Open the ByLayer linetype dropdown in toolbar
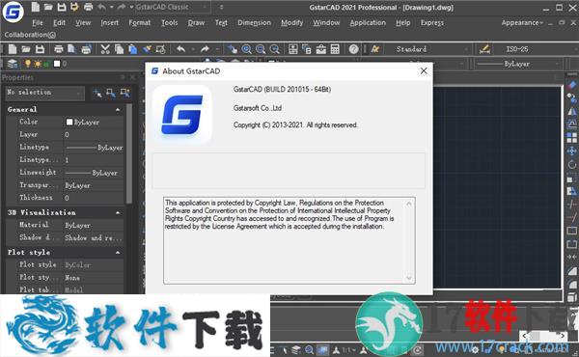The width and height of the screenshot is (579, 357). point(517,64)
